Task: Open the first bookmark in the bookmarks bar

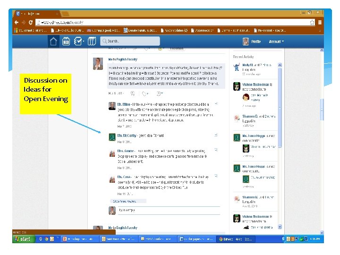Action: click(30, 30)
